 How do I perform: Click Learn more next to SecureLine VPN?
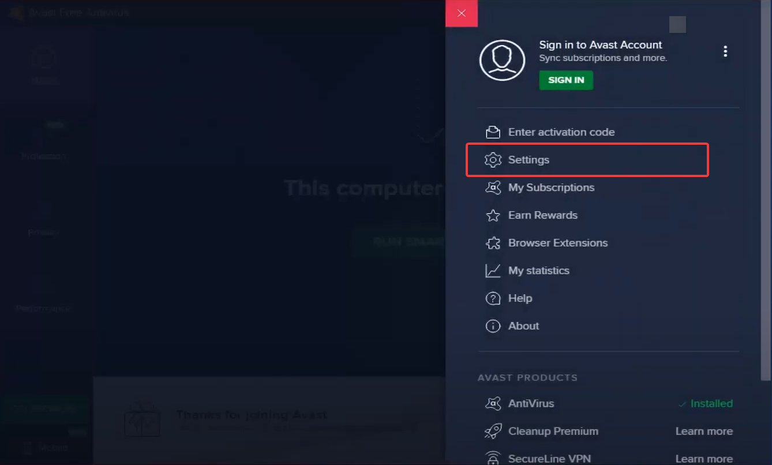pyautogui.click(x=704, y=459)
